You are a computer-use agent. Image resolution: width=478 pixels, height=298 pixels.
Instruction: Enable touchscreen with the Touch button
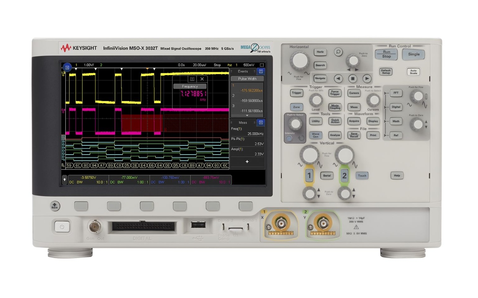click(362, 176)
